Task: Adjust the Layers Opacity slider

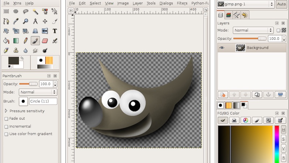Action: (250, 39)
